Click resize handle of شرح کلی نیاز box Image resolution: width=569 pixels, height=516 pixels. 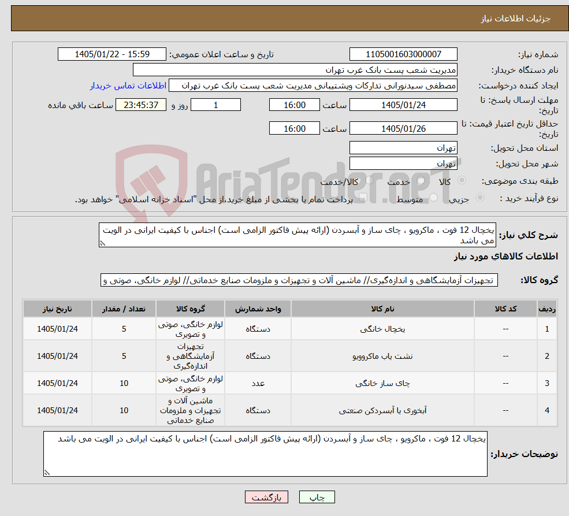(x=102, y=243)
